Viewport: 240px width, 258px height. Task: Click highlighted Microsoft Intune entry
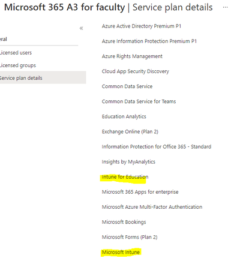[121, 252]
